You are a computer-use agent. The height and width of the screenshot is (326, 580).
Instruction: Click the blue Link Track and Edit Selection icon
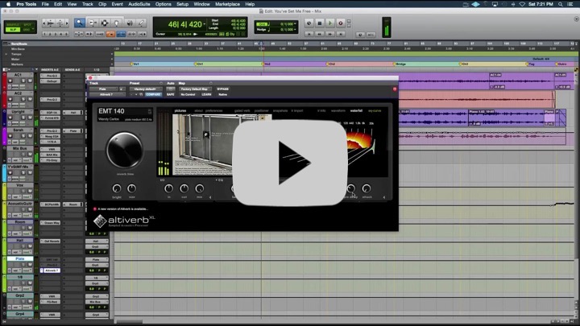[x=121, y=34]
